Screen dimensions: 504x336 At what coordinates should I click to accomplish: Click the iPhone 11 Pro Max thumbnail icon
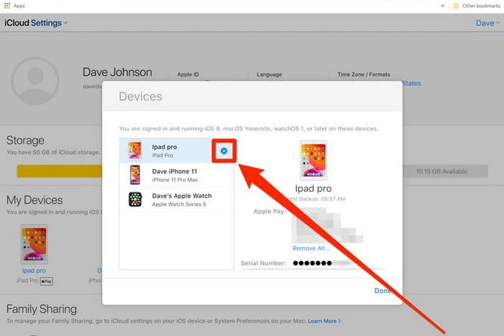coord(135,175)
